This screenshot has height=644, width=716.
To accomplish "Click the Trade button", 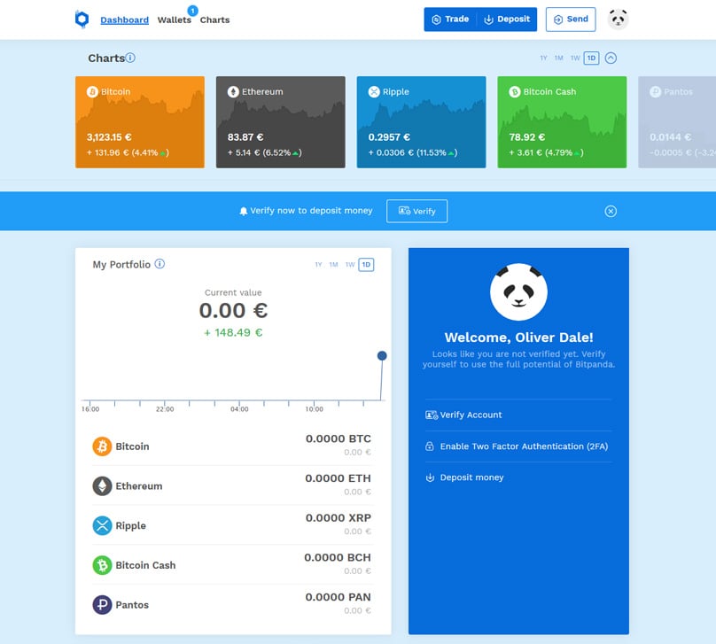I will click(x=450, y=19).
